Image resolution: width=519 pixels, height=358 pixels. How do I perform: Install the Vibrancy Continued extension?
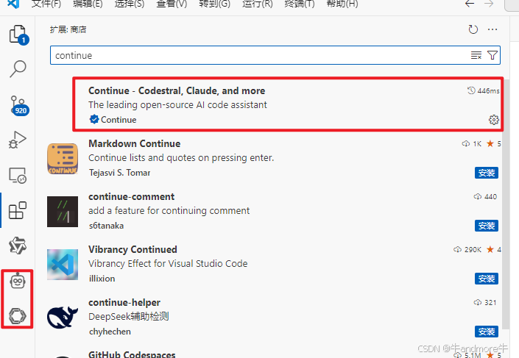pyautogui.click(x=486, y=279)
